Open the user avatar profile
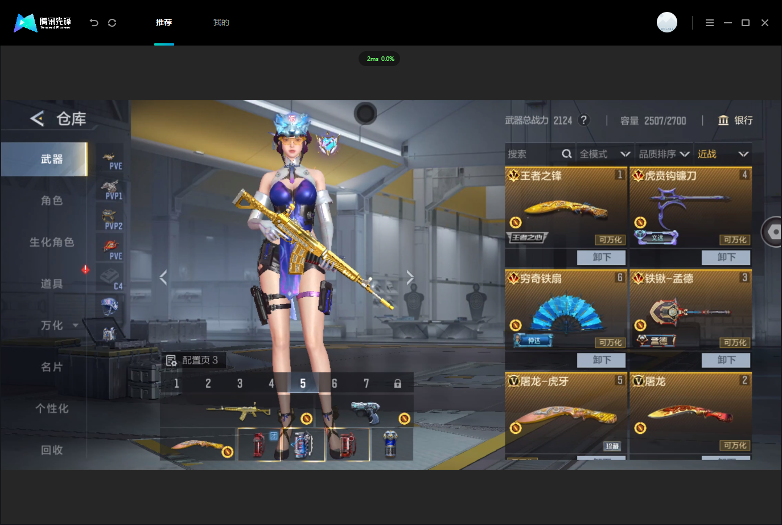Image resolution: width=782 pixels, height=525 pixels. (x=667, y=22)
